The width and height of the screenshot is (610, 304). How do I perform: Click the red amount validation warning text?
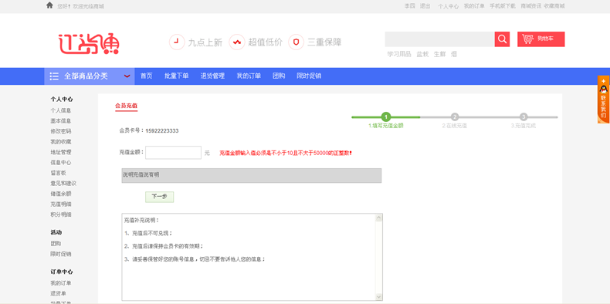[286, 154]
